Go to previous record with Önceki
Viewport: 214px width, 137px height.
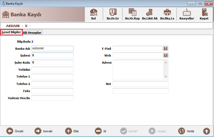(15, 131)
